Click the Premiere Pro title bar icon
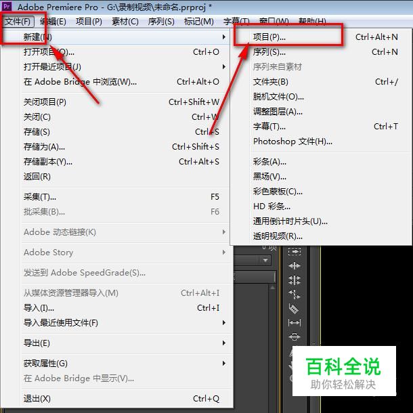Viewport: 413px width, 413px height. coord(7,6)
